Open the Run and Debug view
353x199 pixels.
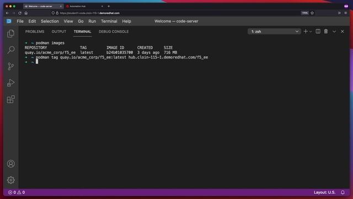tap(10, 83)
